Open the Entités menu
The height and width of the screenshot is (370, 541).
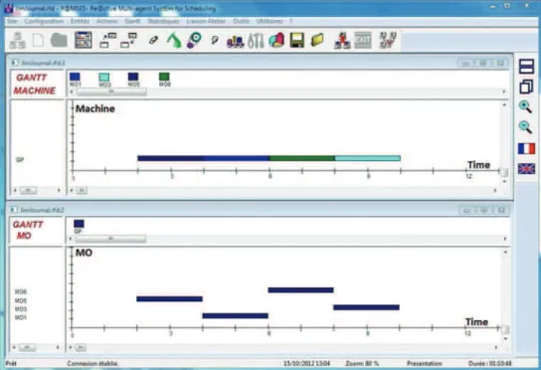80,21
